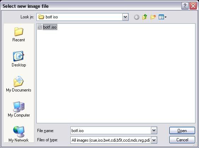Viewport: 199px width, 148px height.
Task: Open My Documents in sidebar
Action: click(19, 84)
